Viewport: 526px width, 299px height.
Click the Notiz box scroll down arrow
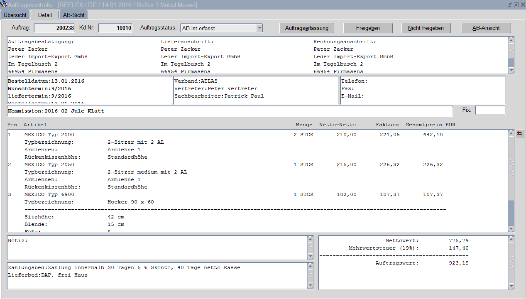click(x=311, y=256)
